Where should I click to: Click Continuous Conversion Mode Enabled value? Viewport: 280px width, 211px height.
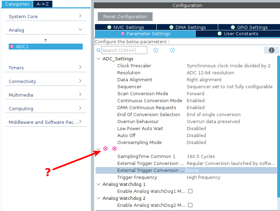[x=196, y=100]
